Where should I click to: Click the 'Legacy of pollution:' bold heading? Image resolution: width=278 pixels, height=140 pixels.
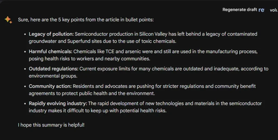point(51,34)
